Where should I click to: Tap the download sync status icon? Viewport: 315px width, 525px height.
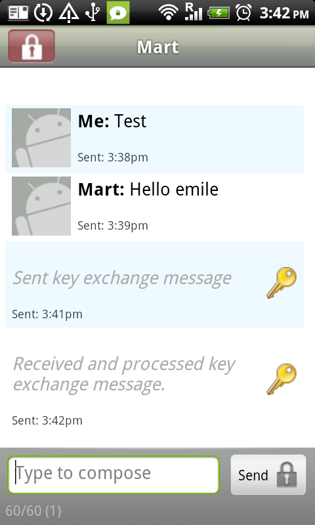[43, 12]
